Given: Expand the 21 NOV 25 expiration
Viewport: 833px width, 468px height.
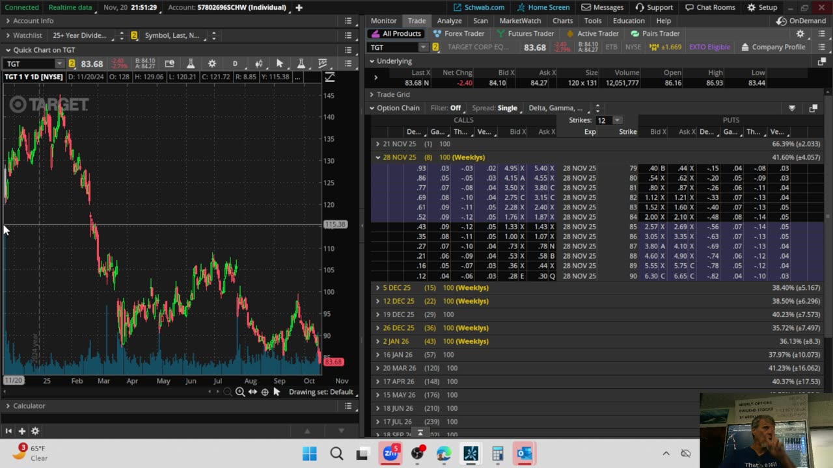Looking at the screenshot, I should coord(378,144).
